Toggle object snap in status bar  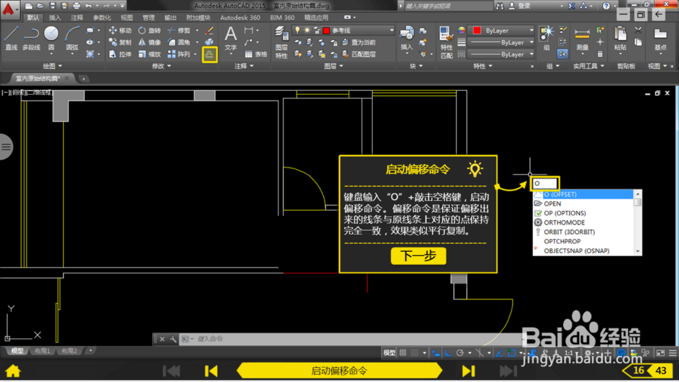point(511,353)
